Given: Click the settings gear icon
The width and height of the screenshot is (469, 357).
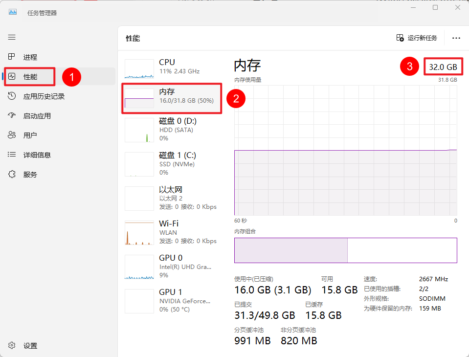Looking at the screenshot, I should click(x=12, y=345).
